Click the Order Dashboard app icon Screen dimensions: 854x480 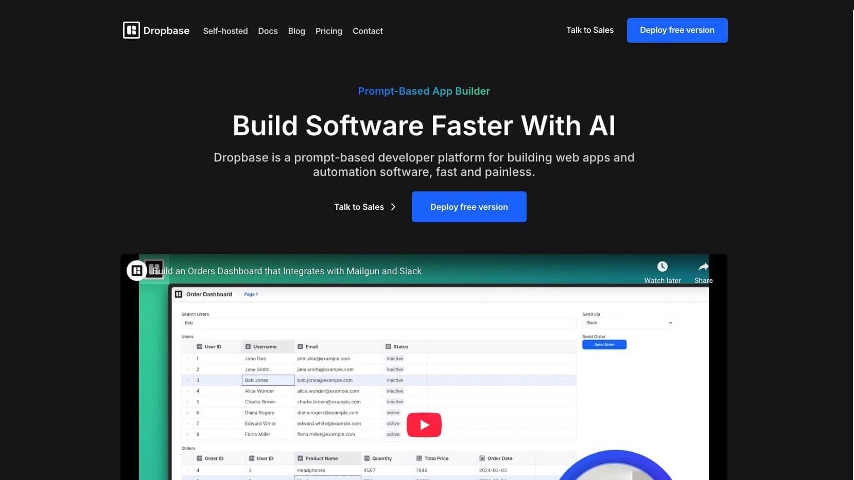(179, 294)
